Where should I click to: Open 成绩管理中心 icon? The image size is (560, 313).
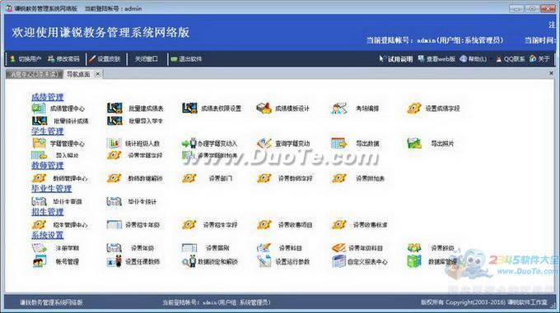point(38,108)
